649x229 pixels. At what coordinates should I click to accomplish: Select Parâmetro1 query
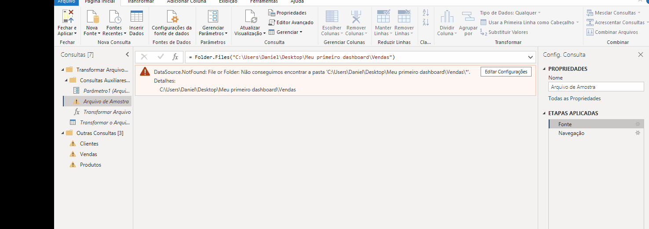[x=101, y=91]
